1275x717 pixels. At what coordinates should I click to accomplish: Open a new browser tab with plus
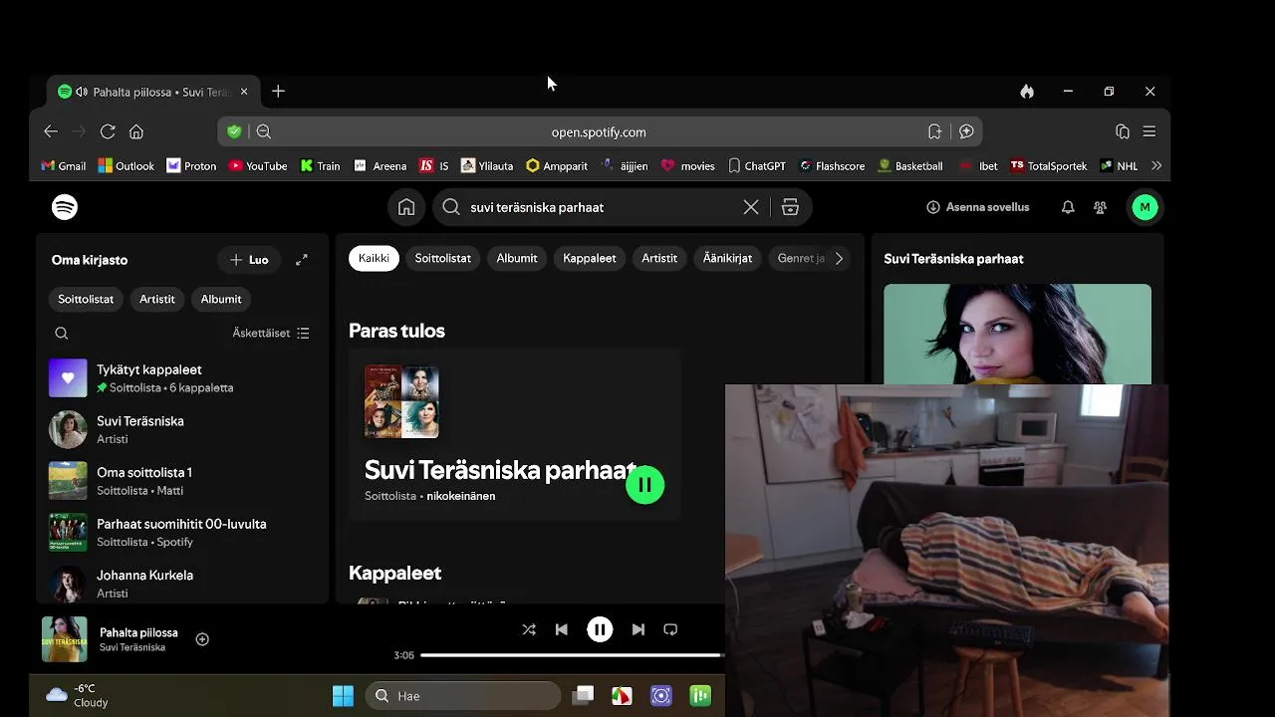pos(278,92)
